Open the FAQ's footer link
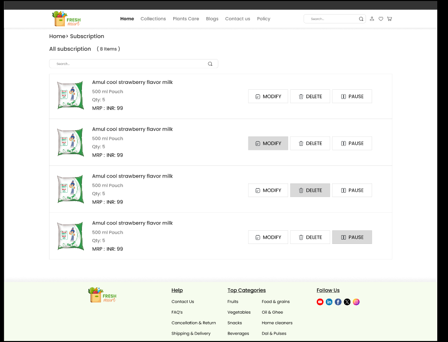448x342 pixels. coord(177,312)
